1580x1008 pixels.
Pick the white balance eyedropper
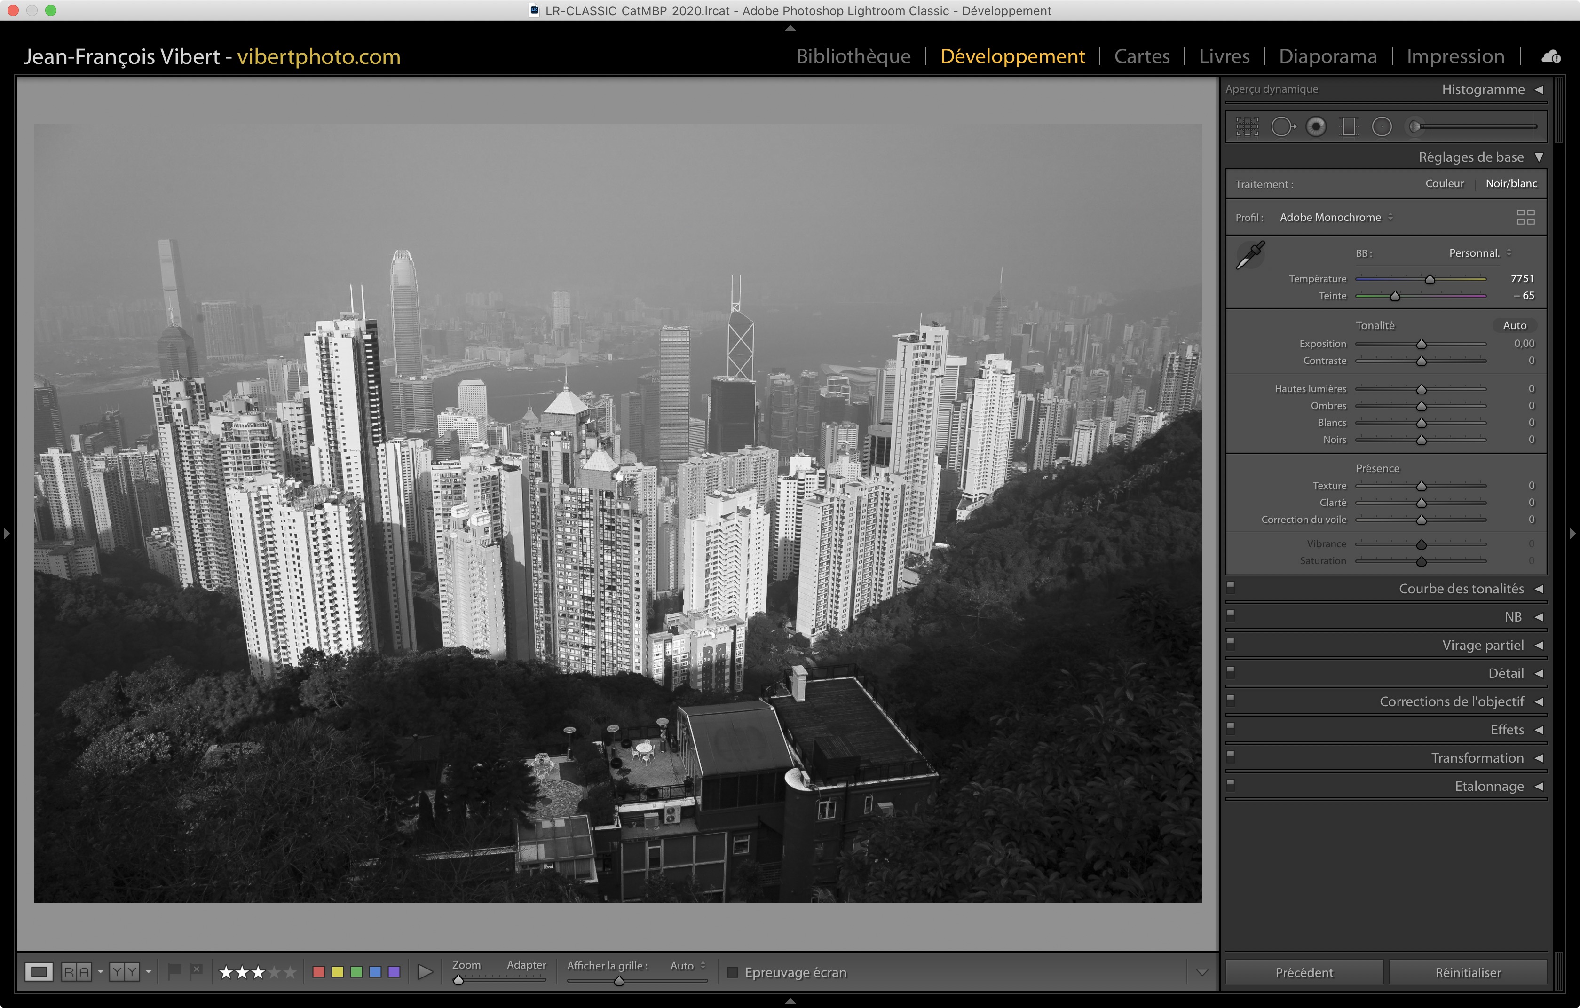[x=1251, y=255]
